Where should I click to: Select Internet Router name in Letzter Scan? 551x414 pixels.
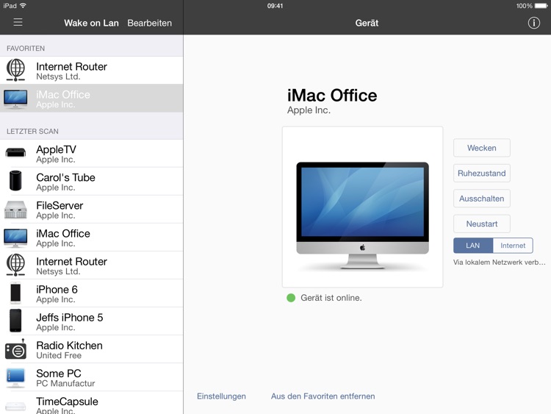point(72,261)
